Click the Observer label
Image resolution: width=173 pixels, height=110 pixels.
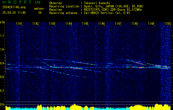point(56,3)
